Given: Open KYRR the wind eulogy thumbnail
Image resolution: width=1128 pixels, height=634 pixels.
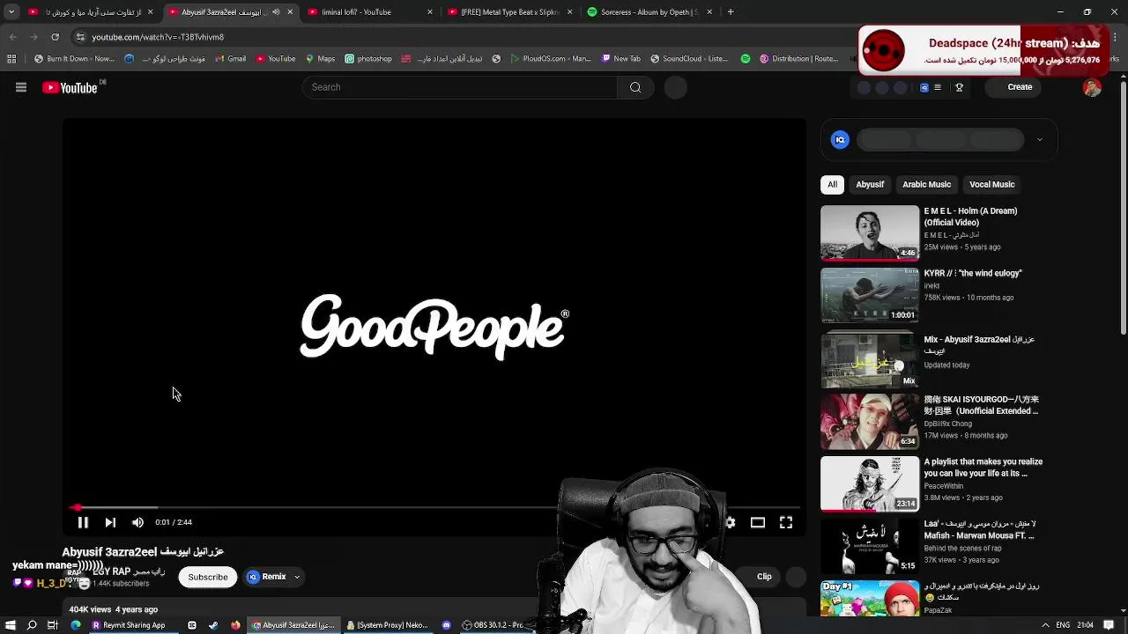Looking at the screenshot, I should coord(870,295).
